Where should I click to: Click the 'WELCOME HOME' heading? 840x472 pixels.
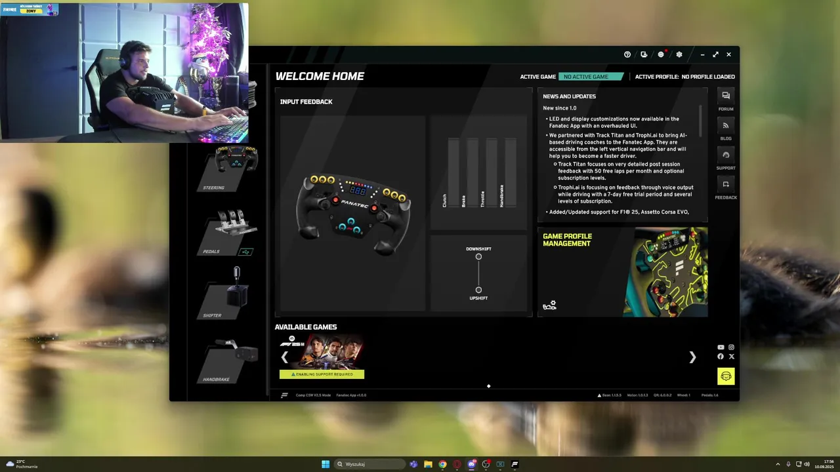click(320, 76)
